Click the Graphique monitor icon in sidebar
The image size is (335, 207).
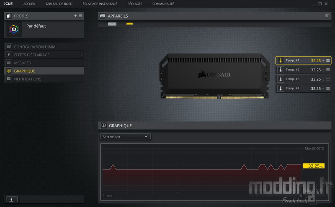point(8,71)
